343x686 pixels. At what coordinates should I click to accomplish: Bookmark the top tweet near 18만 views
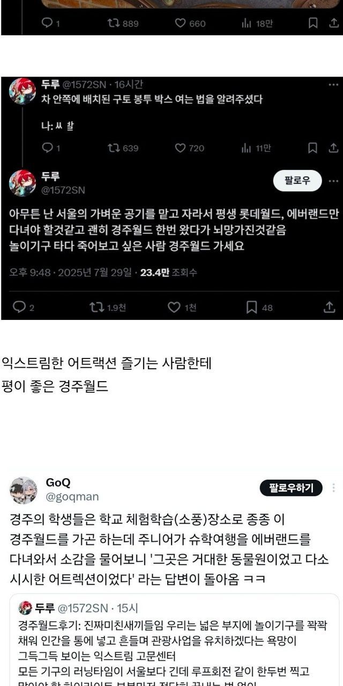(313, 23)
